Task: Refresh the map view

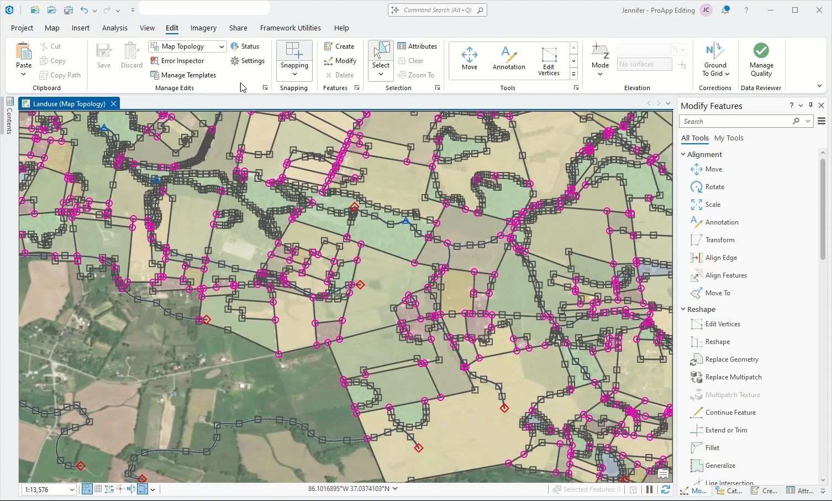Action: coord(666,489)
